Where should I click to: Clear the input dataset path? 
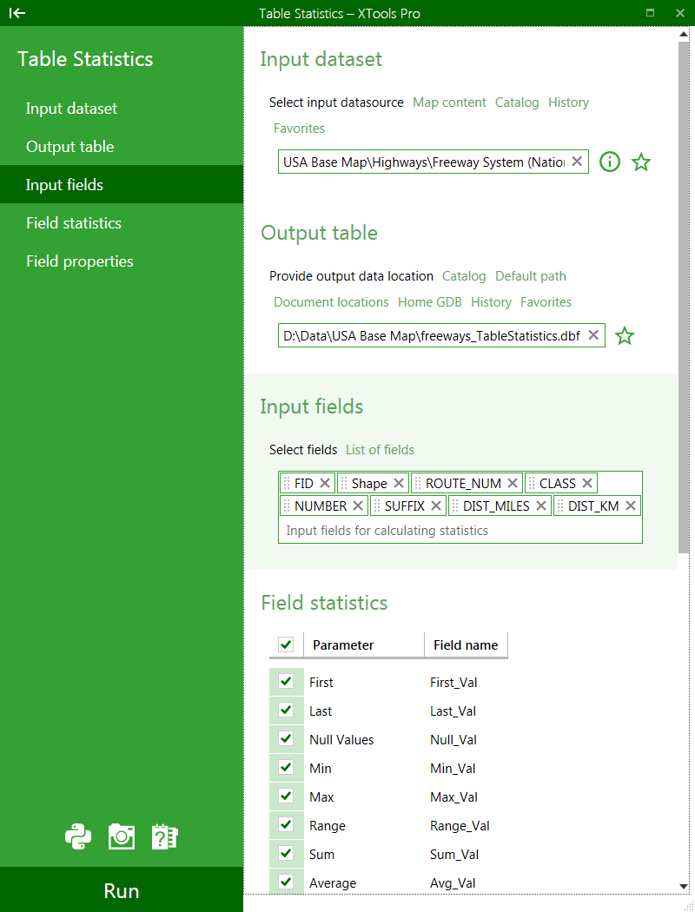pyautogui.click(x=577, y=161)
